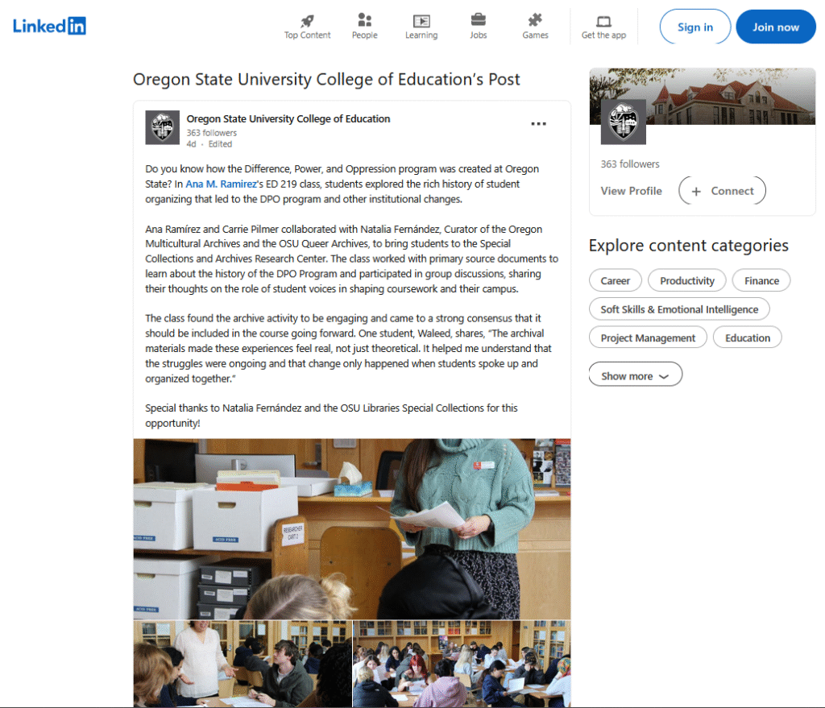This screenshot has height=708, width=825.
Task: Click the post author's avatar logo
Action: click(x=162, y=127)
